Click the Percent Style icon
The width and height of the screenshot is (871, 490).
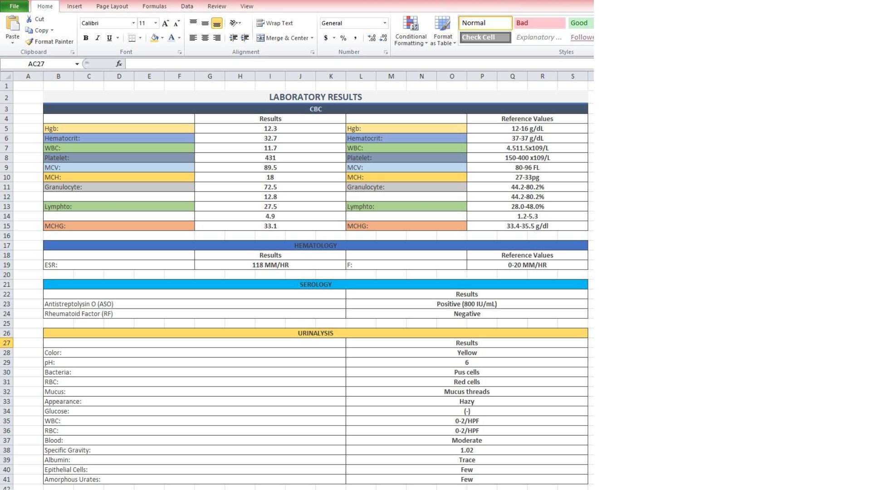coord(343,38)
